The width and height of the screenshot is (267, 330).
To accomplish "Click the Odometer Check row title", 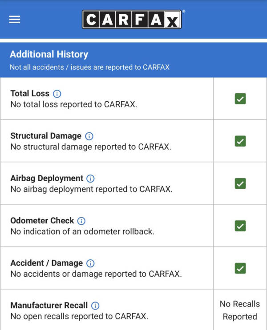I will [42, 221].
